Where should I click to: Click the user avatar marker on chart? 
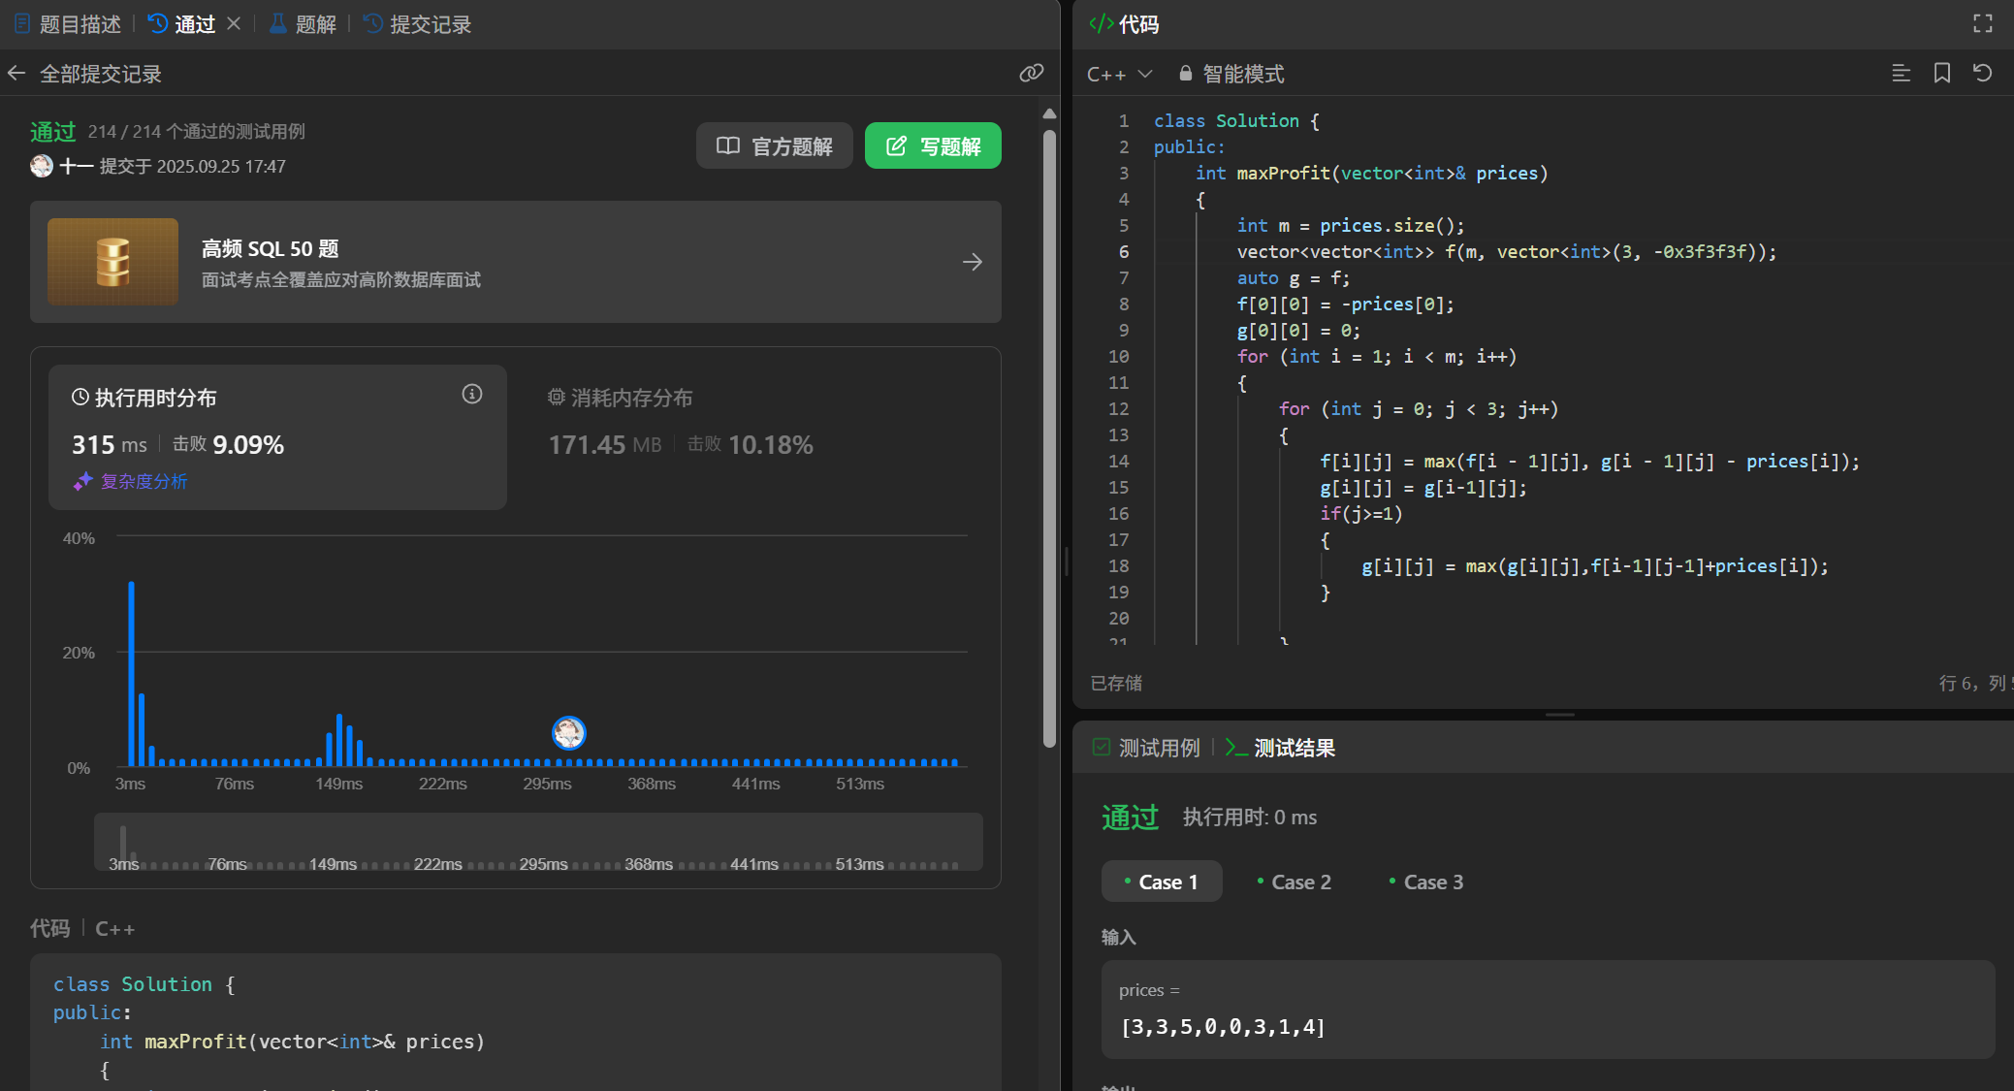[x=569, y=732]
